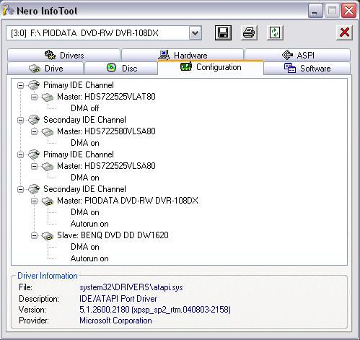360x340 pixels.
Task: Click the drive combo box showing PIODATA DVD-RW
Action: pos(104,33)
